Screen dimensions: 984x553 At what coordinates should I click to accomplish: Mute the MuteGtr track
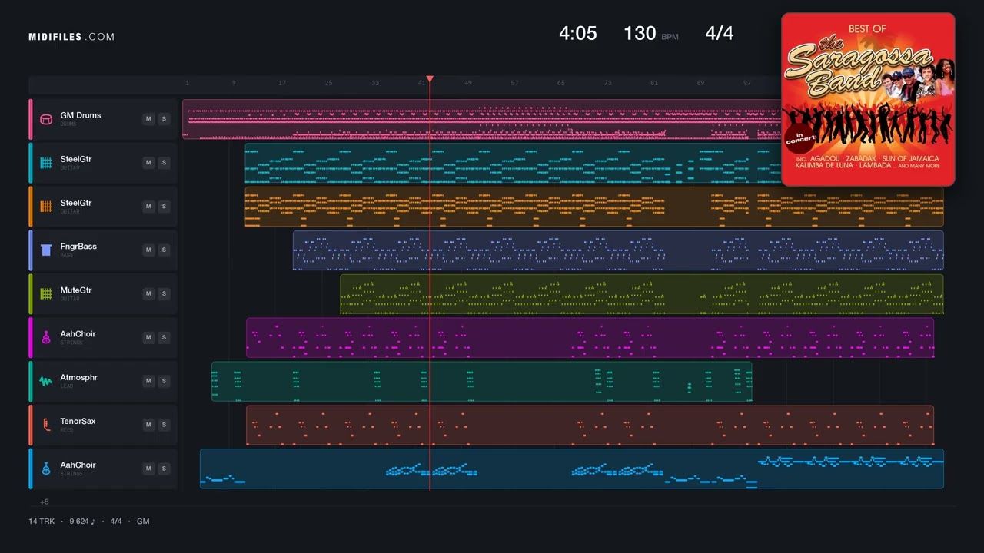click(148, 294)
